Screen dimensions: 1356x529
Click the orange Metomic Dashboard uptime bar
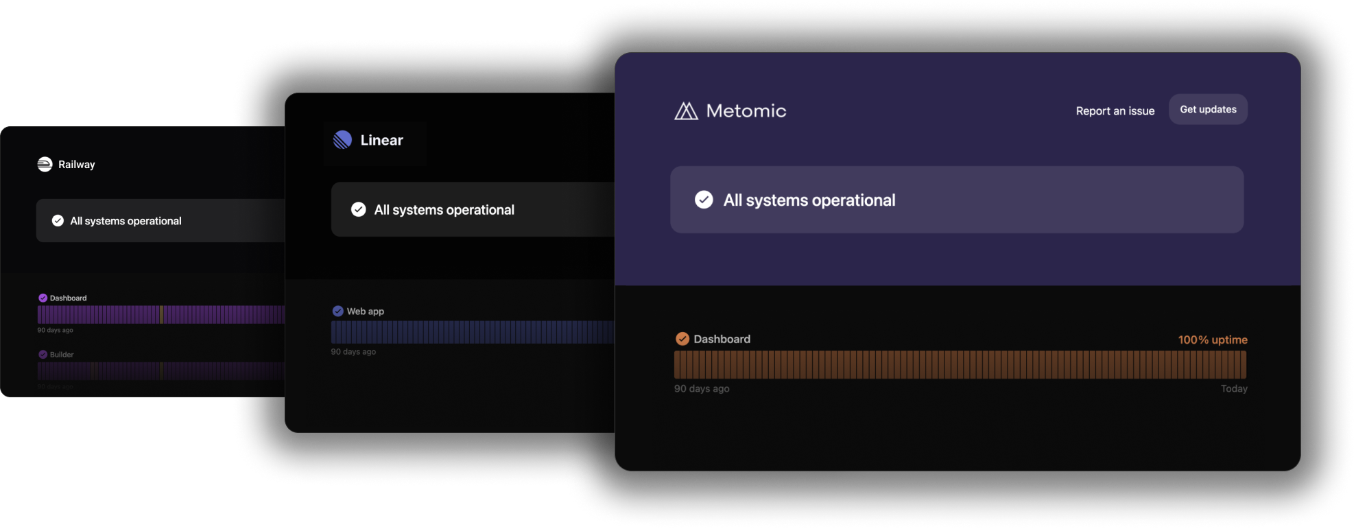[960, 364]
